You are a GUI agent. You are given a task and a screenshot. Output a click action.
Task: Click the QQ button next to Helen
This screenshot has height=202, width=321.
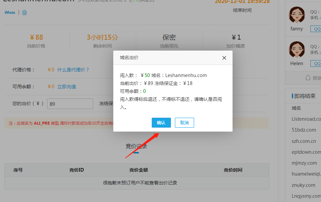point(316,63)
